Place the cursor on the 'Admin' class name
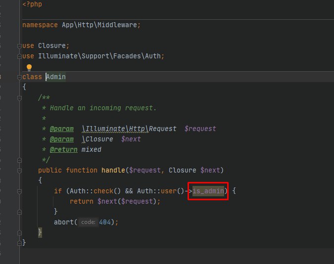The height and width of the screenshot is (264, 334). [56, 77]
